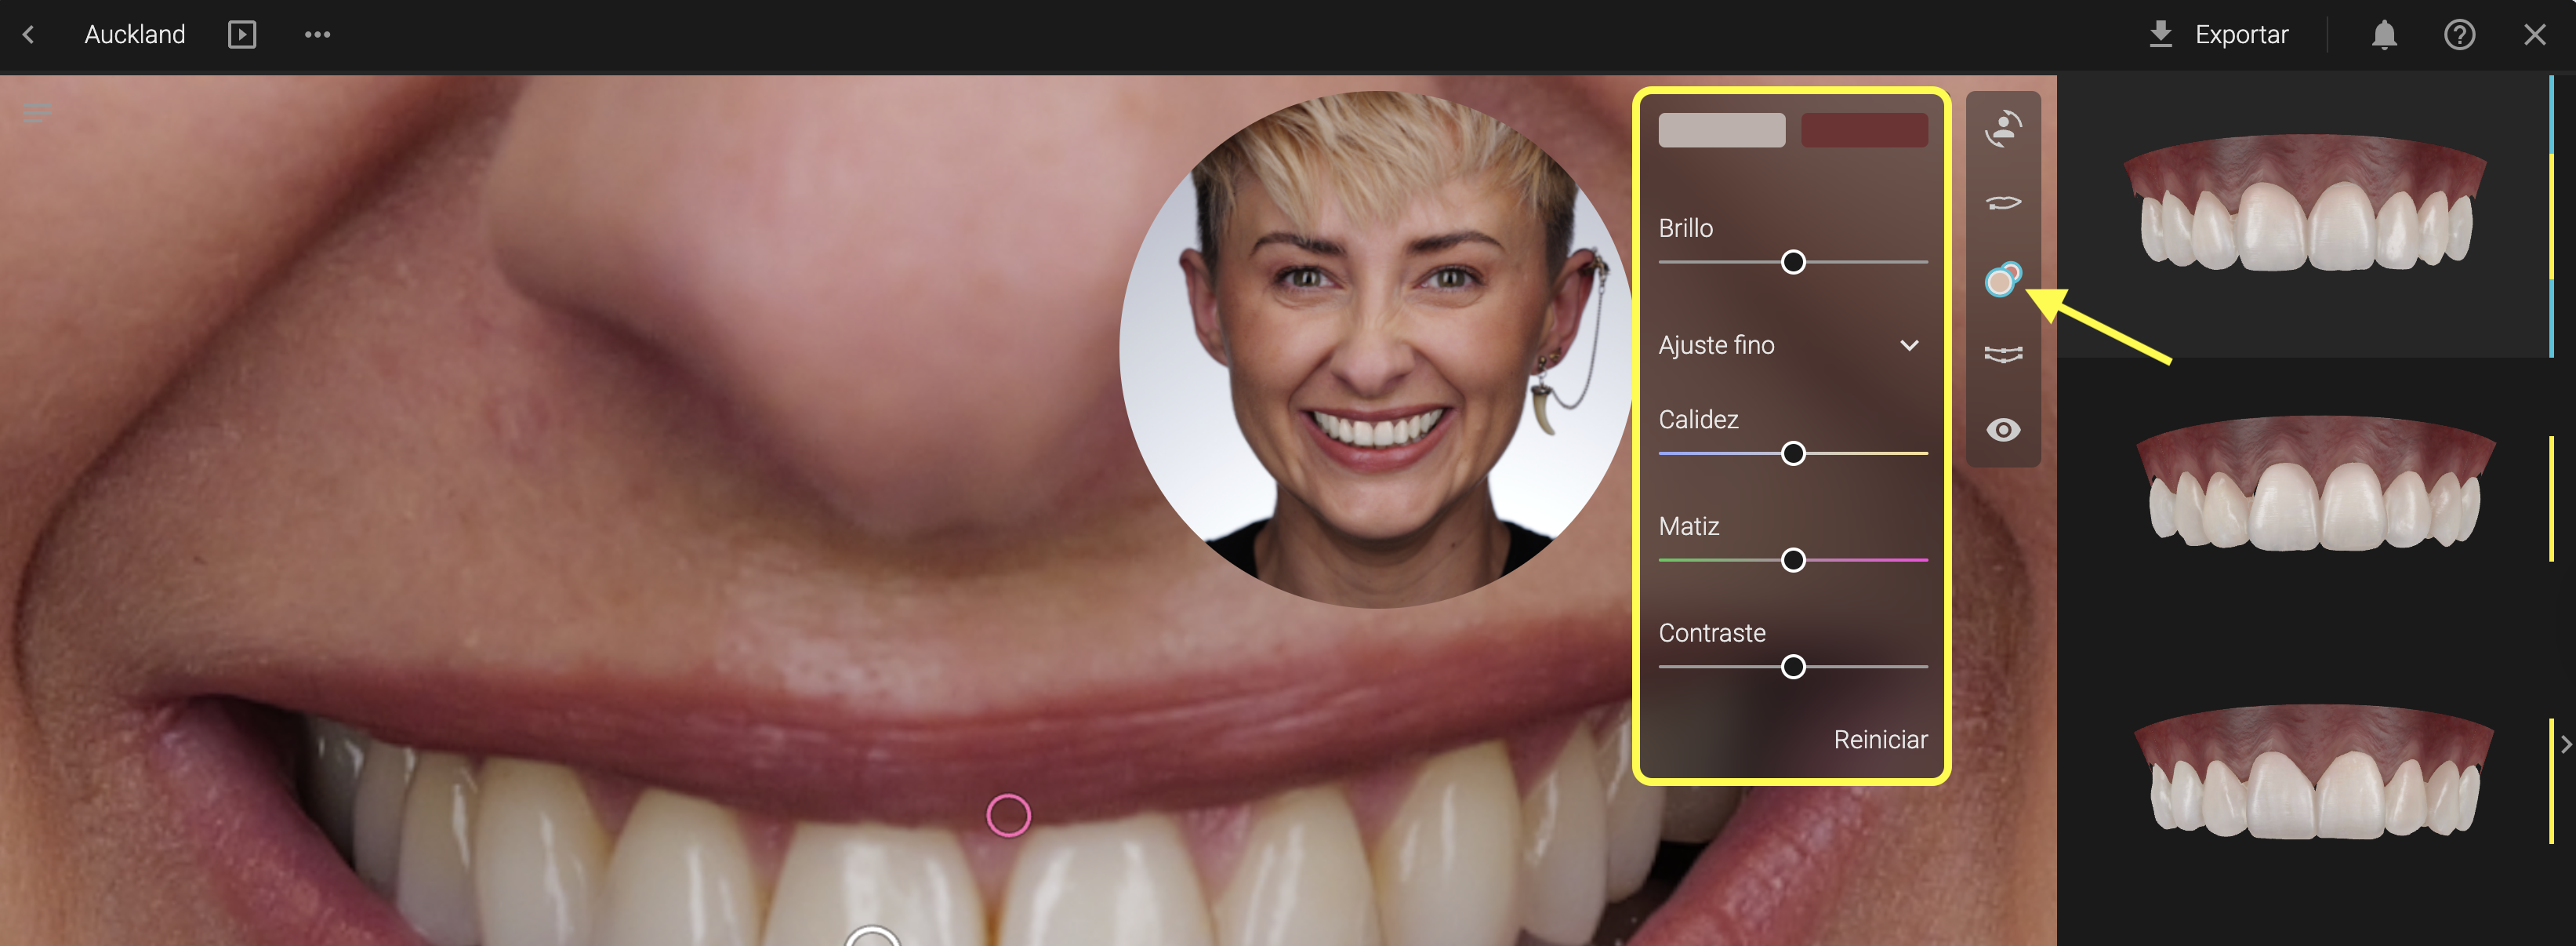Screen dimensions: 2576x946
Task: Click the notifications bell icon
Action: pyautogui.click(x=2384, y=35)
